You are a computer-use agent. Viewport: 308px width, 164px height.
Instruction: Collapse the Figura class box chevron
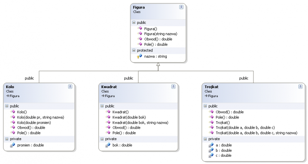click(x=181, y=7)
